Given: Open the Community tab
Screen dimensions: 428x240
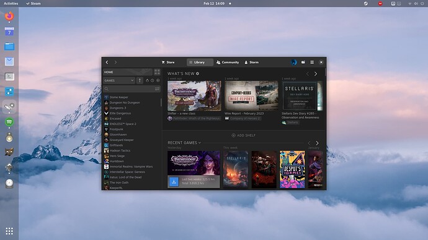Looking at the screenshot, I should tap(228, 62).
